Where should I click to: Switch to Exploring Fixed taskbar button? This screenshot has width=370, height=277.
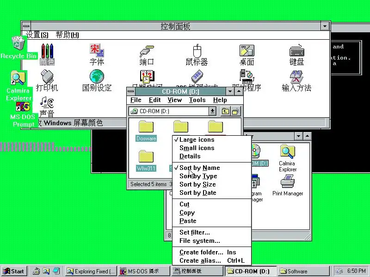(x=91, y=271)
